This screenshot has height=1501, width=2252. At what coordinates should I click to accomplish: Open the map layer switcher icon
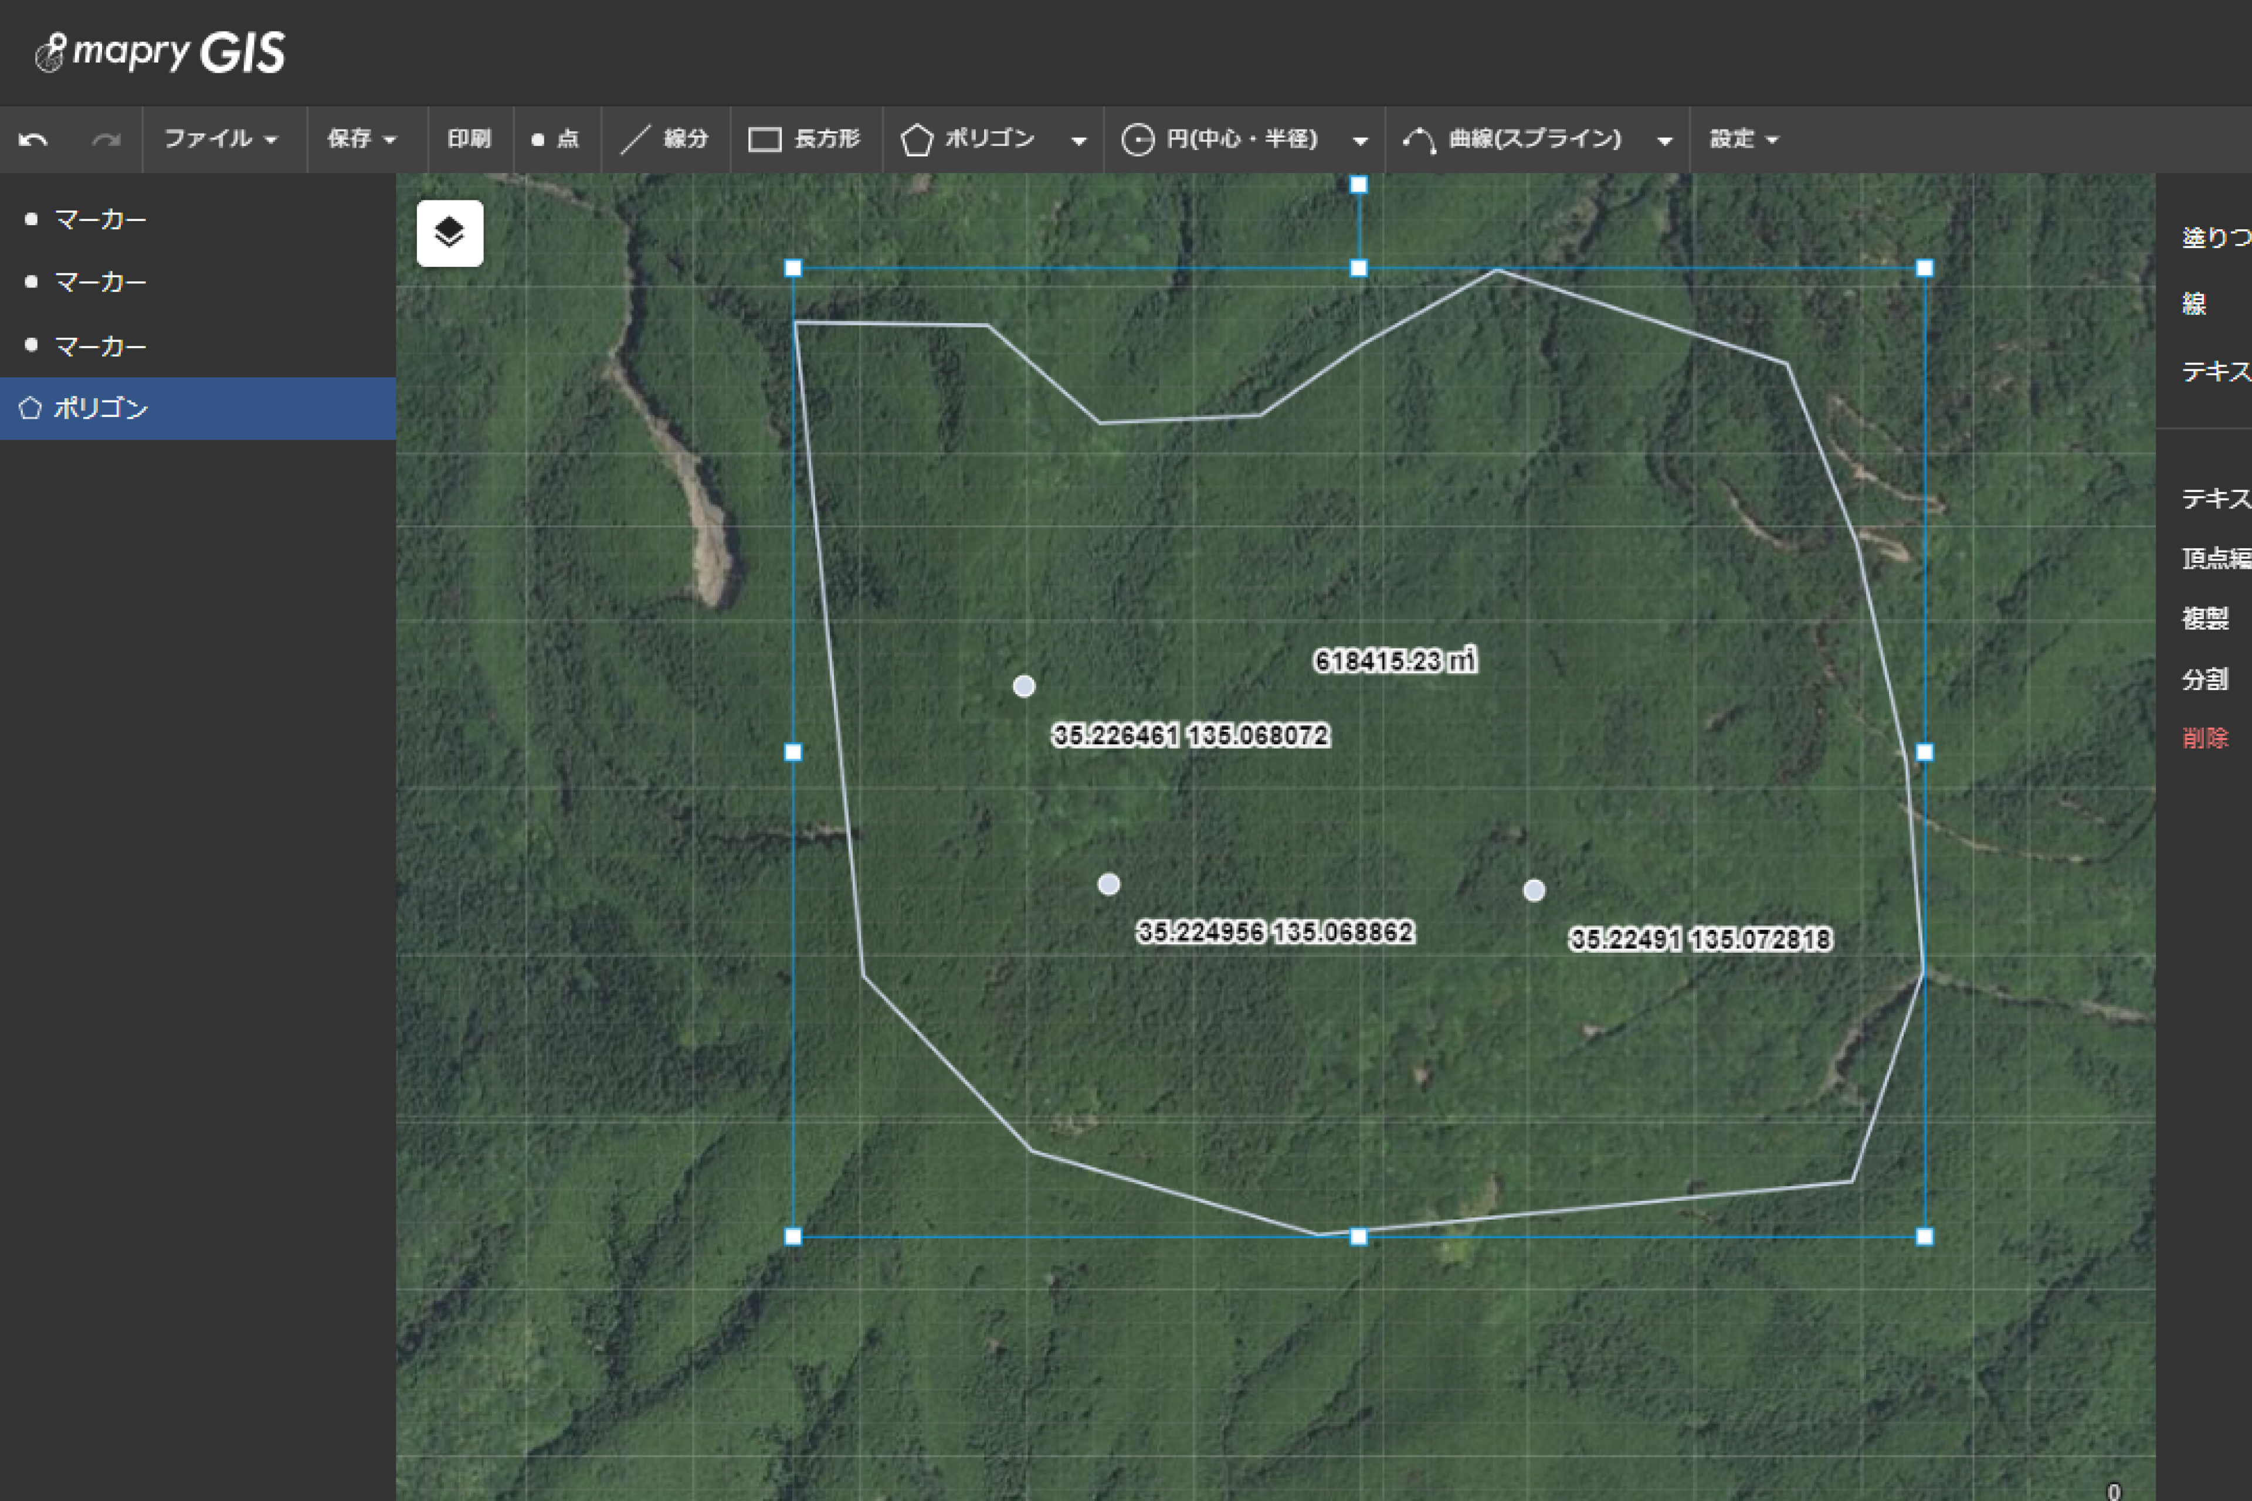point(449,233)
